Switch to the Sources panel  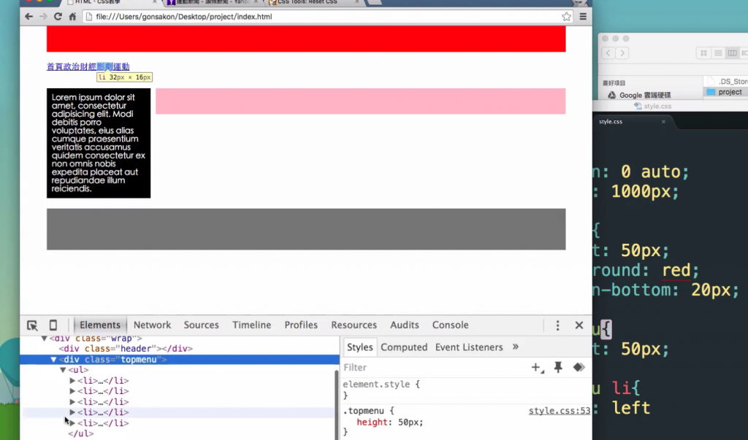[202, 325]
